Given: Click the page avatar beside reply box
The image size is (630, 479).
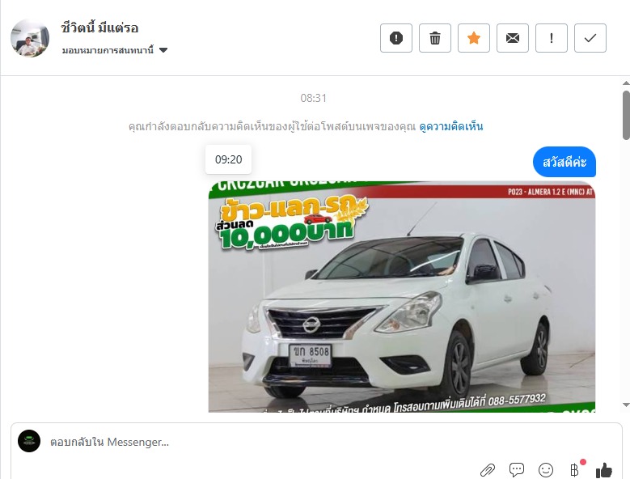Looking at the screenshot, I should [x=29, y=441].
